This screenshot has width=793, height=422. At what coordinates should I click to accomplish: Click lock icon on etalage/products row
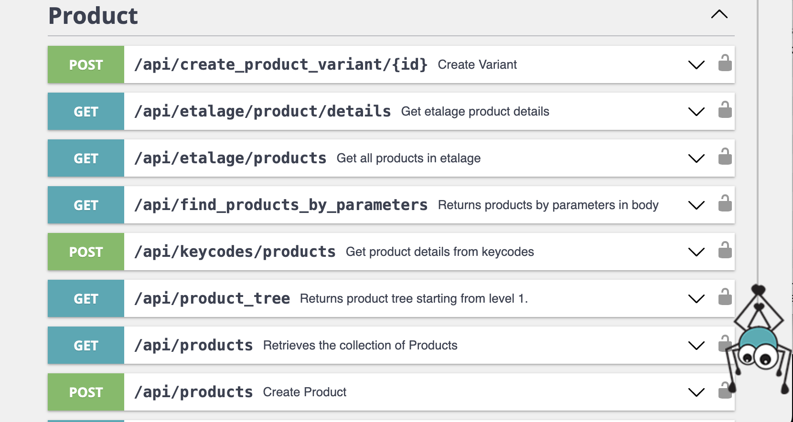[x=725, y=157]
